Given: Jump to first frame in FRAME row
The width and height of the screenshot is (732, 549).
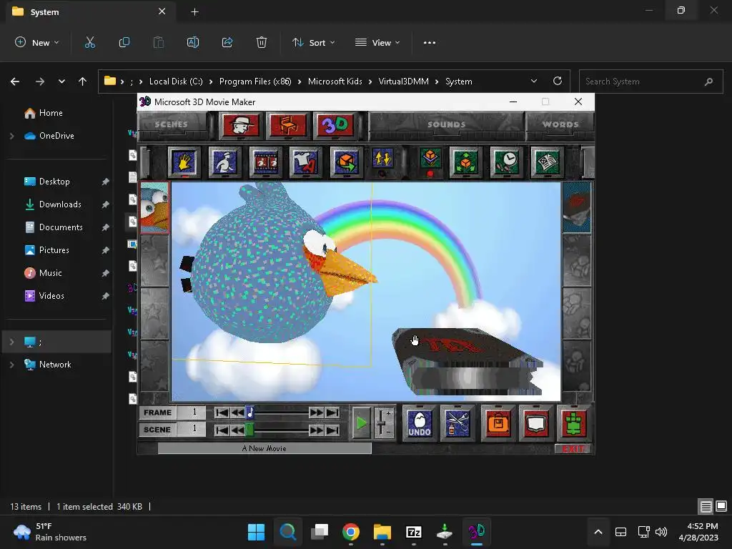Looking at the screenshot, I should [222, 412].
